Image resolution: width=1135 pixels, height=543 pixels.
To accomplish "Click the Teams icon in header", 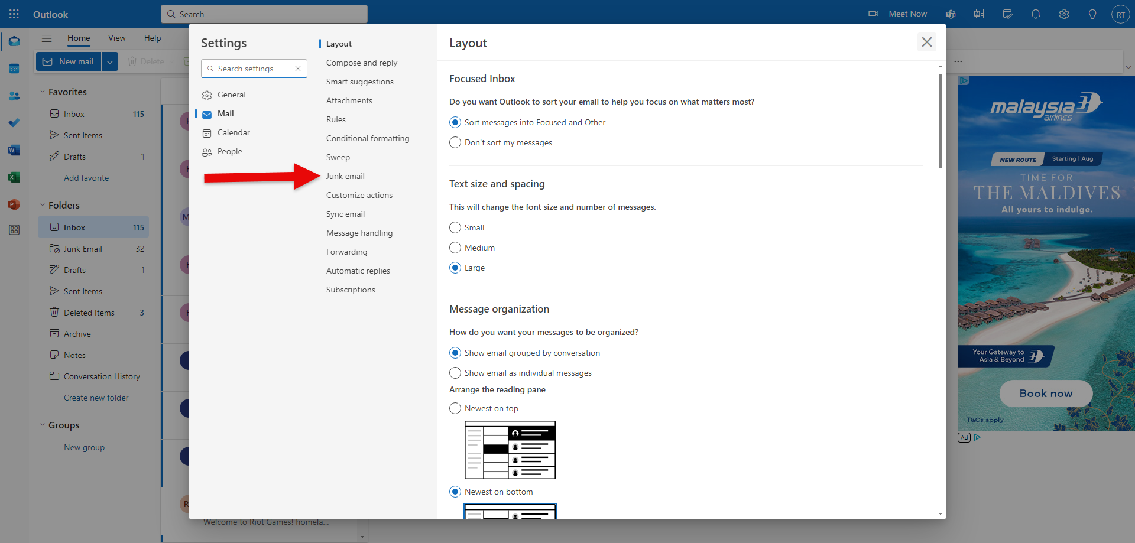I will pyautogui.click(x=951, y=14).
